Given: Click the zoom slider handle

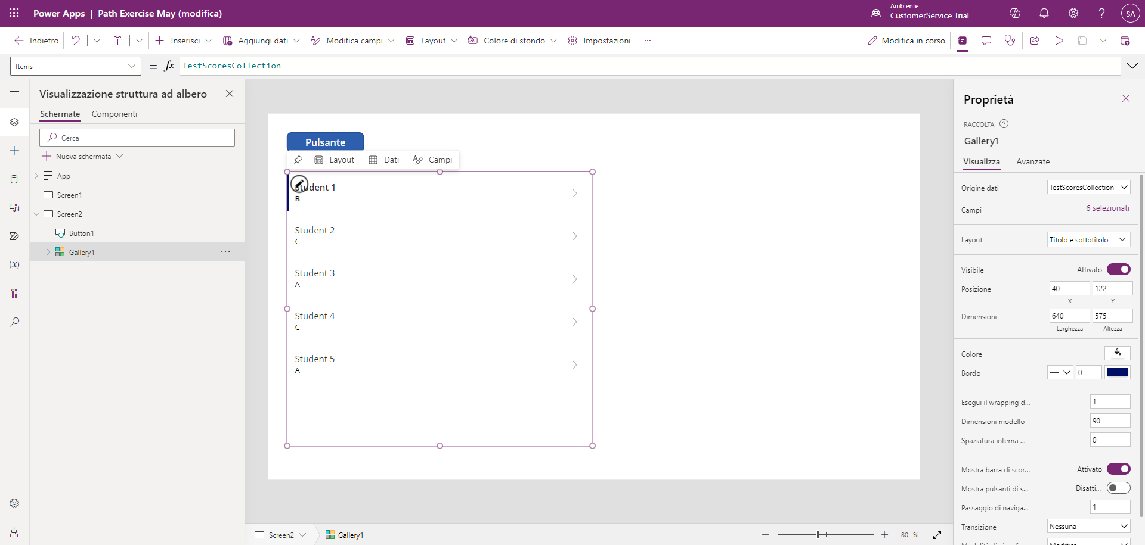Looking at the screenshot, I should click(818, 535).
